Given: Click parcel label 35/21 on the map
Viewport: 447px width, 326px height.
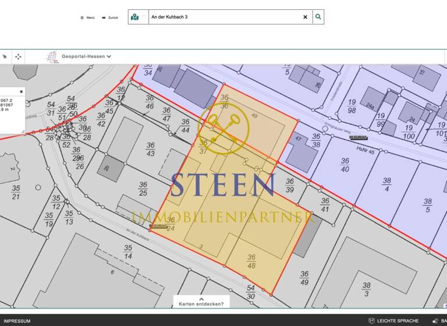Looking at the screenshot, I should pos(16,192).
